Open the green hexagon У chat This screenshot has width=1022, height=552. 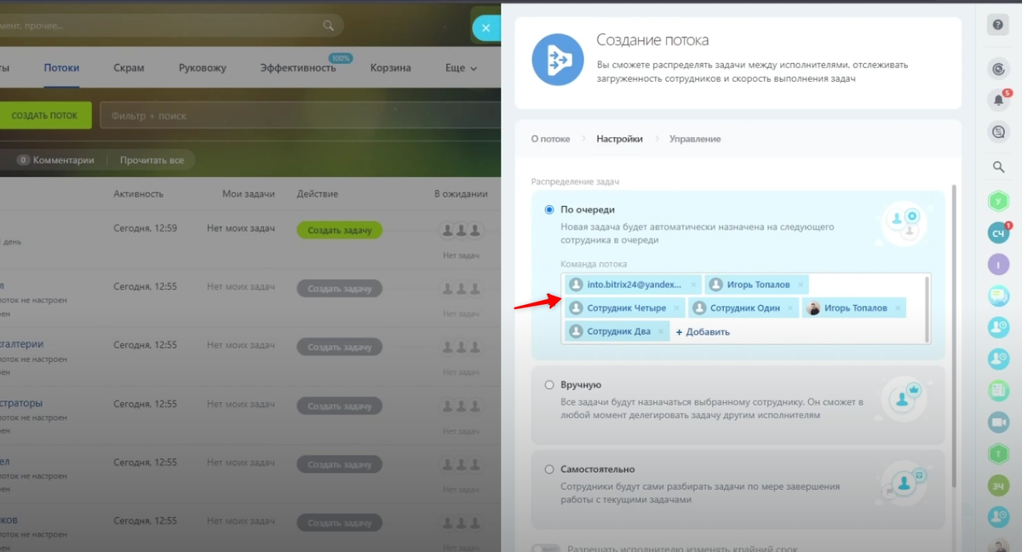[x=998, y=202]
